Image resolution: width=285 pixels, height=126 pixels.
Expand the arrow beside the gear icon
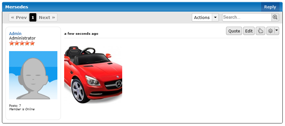click(x=277, y=31)
